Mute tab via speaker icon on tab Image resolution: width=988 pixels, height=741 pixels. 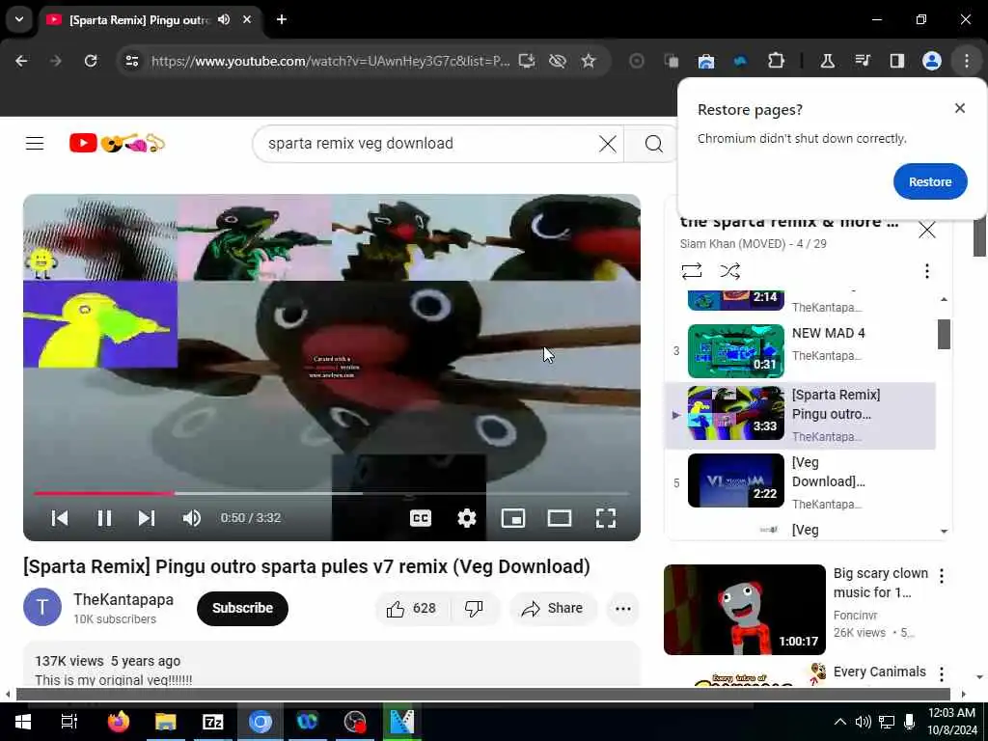click(224, 19)
